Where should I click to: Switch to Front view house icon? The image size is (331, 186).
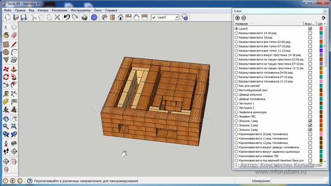(121, 17)
